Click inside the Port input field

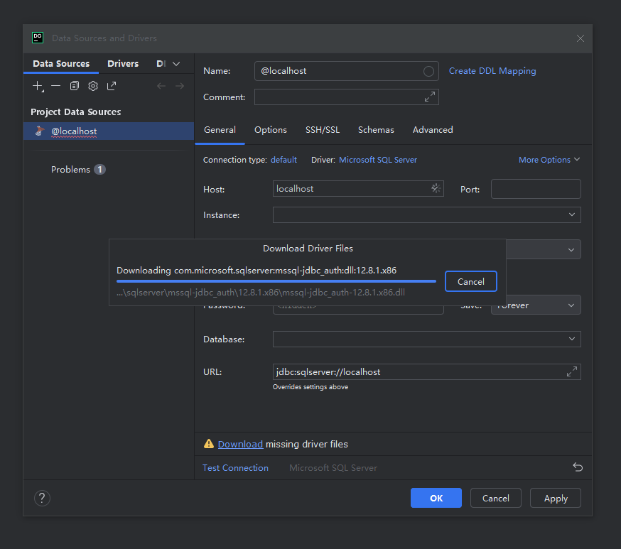coord(536,189)
